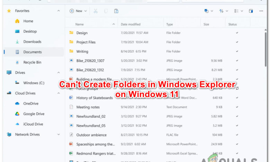Screen dimensions: 270x162
Task: Open the dropdown arrow beside the View icon
Action: point(242,11)
